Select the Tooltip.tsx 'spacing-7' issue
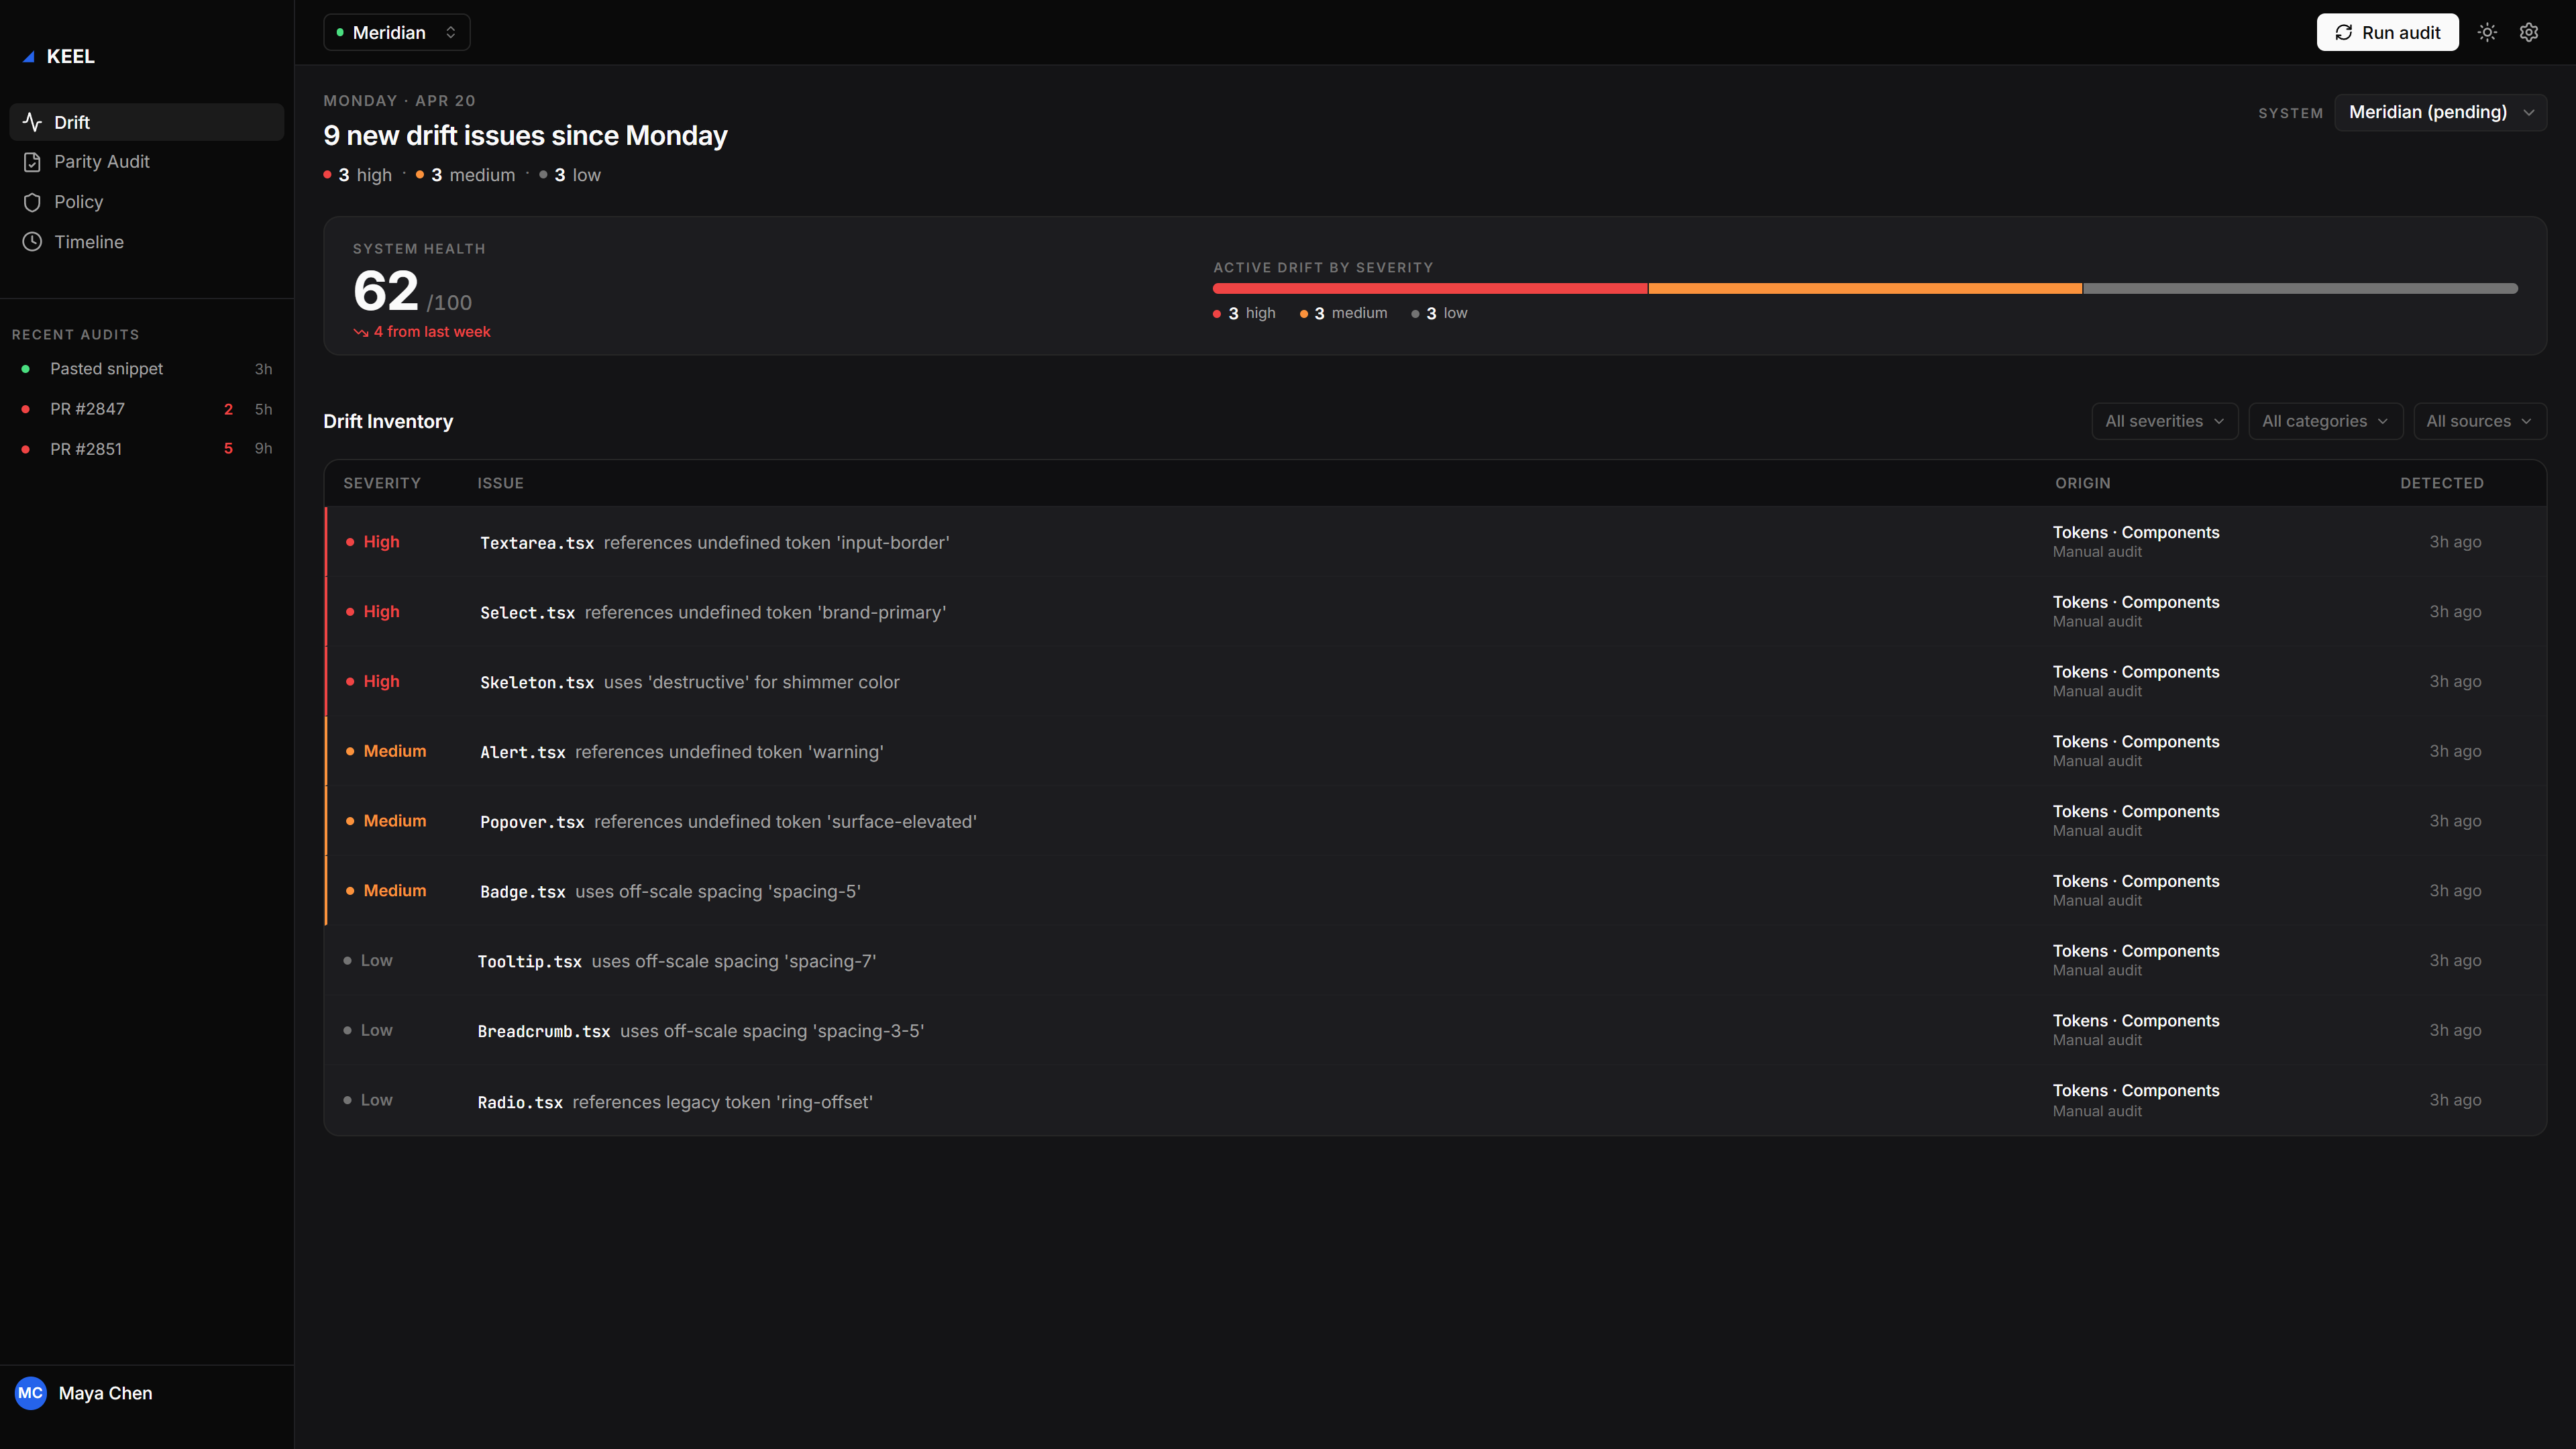Viewport: 2576px width, 1449px height. (1435, 961)
